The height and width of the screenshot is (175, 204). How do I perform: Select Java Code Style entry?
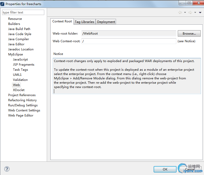20,34
